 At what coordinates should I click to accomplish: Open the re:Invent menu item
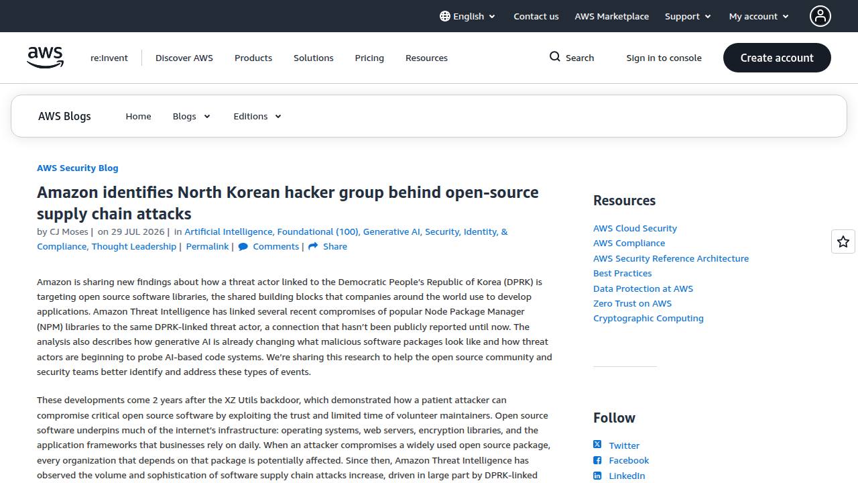[109, 58]
